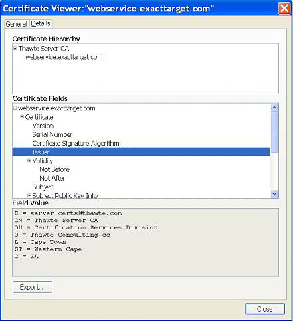293x321 pixels.
Task: Click 'C = ZA' line
Action: 27,256
